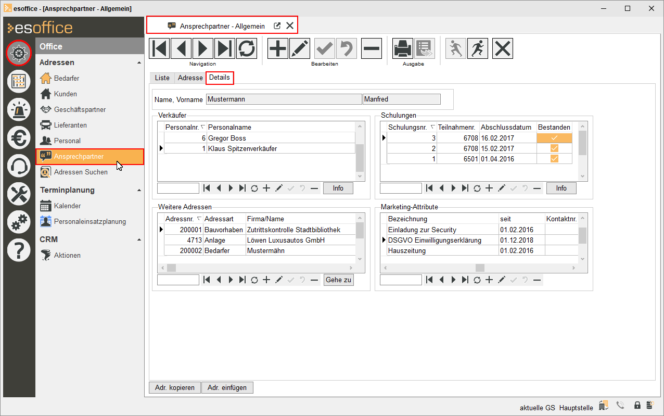Open the wrench and screwdriver tools module
Image resolution: width=664 pixels, height=416 pixels.
coord(19,194)
